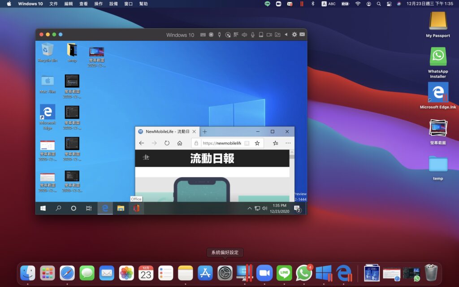Open site hamburger menu beside 流動日報

[146, 157]
